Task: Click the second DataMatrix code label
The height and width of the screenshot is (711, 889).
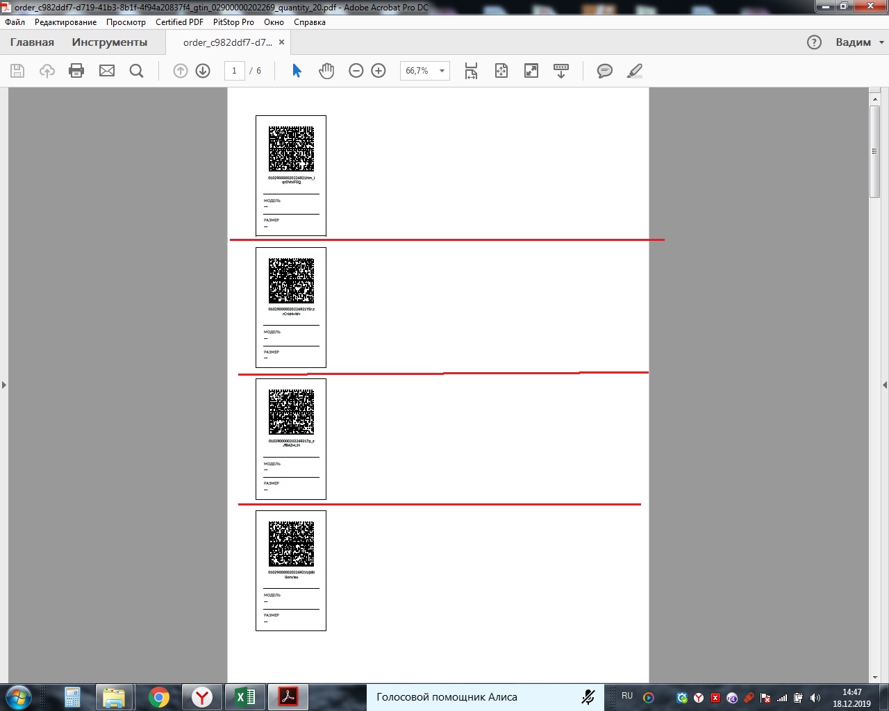Action: [291, 308]
